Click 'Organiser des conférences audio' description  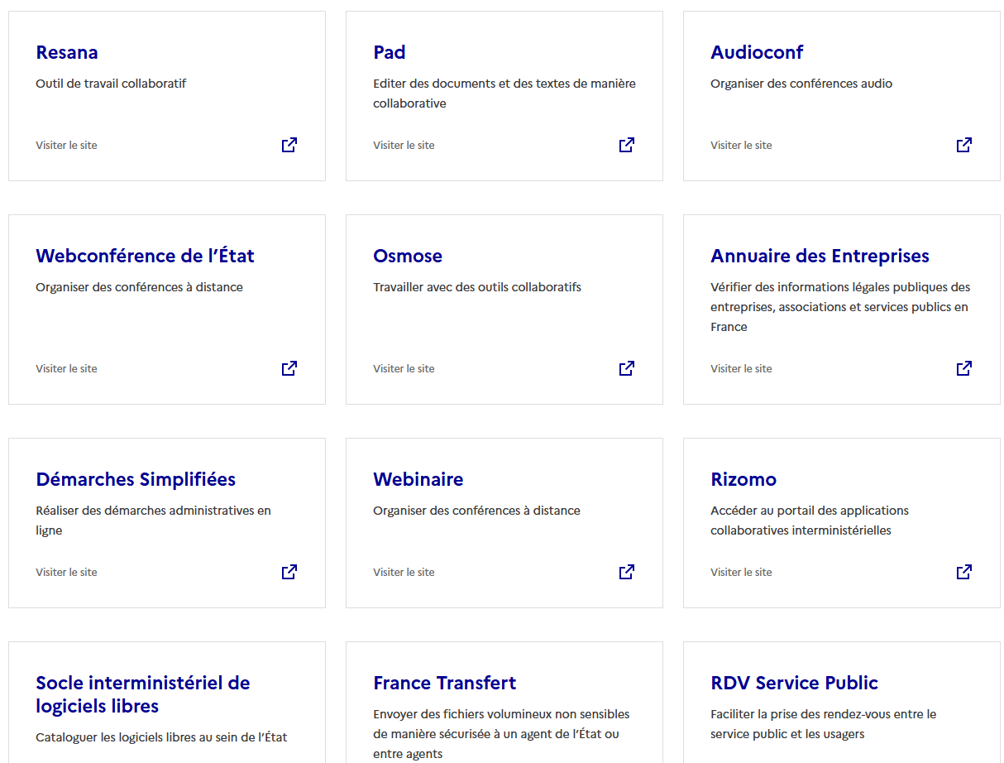tap(801, 84)
